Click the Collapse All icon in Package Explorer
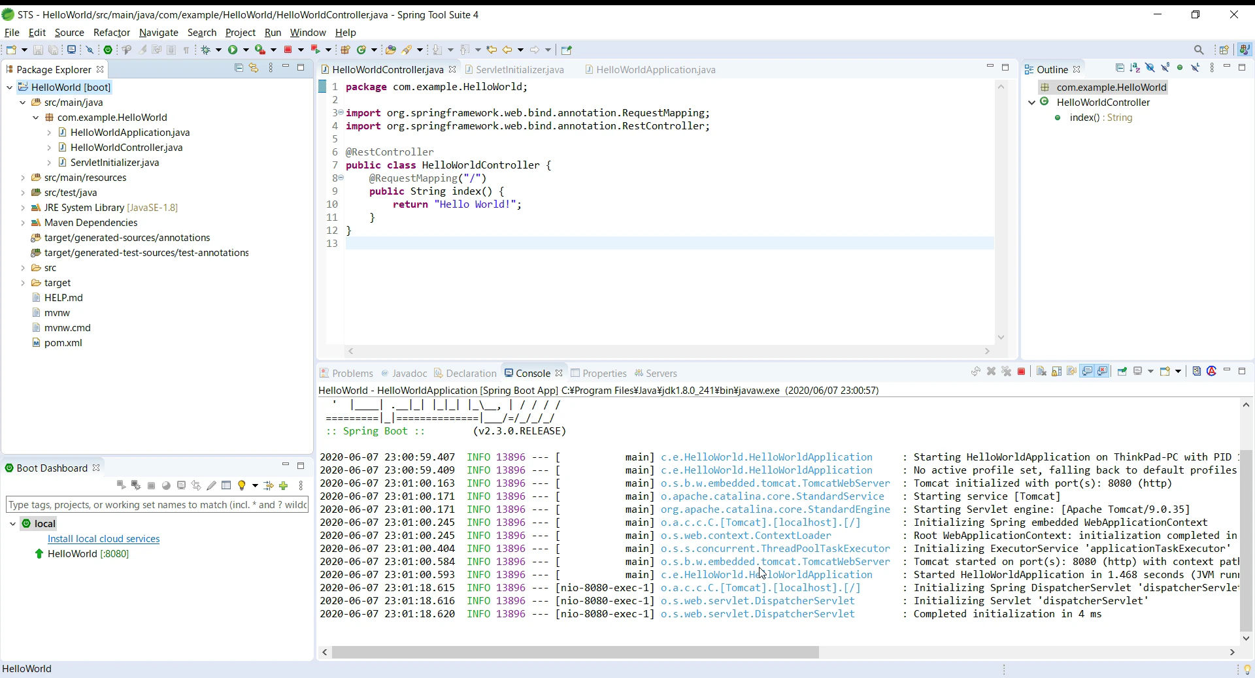Screen dimensions: 1255x678 click(x=239, y=68)
